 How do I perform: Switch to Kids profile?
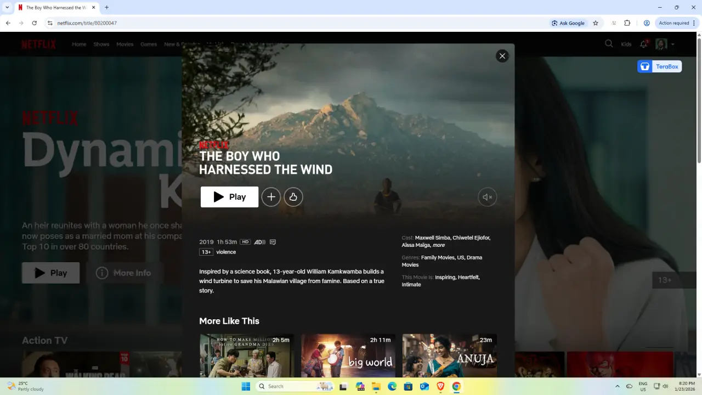tap(626, 44)
